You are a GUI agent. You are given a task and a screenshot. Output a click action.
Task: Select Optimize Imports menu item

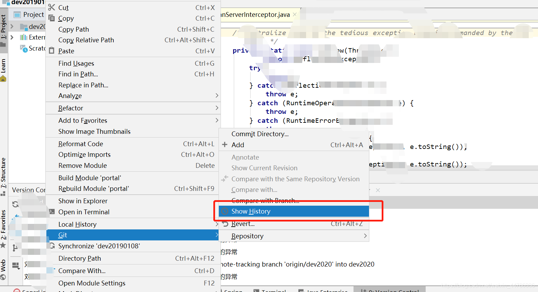(x=133, y=154)
